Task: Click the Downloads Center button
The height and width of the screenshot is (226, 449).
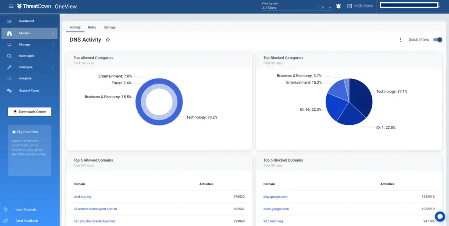Action: click(x=29, y=112)
